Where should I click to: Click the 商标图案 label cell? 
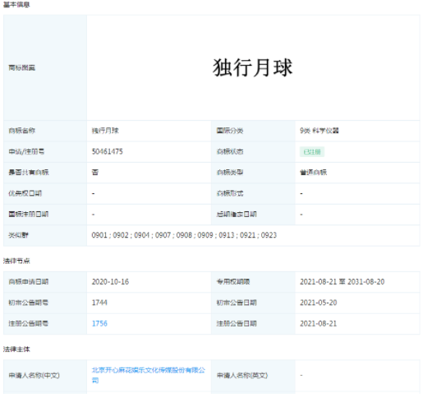[45, 67]
